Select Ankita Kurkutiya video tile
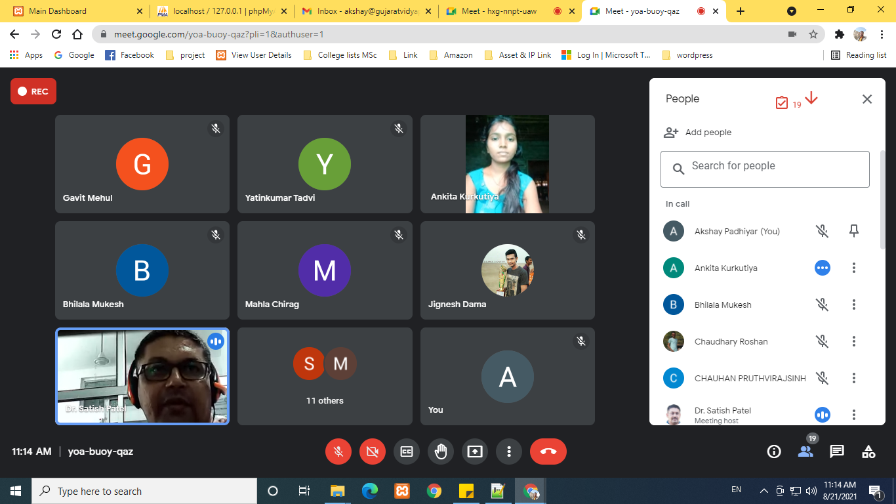 click(x=508, y=164)
